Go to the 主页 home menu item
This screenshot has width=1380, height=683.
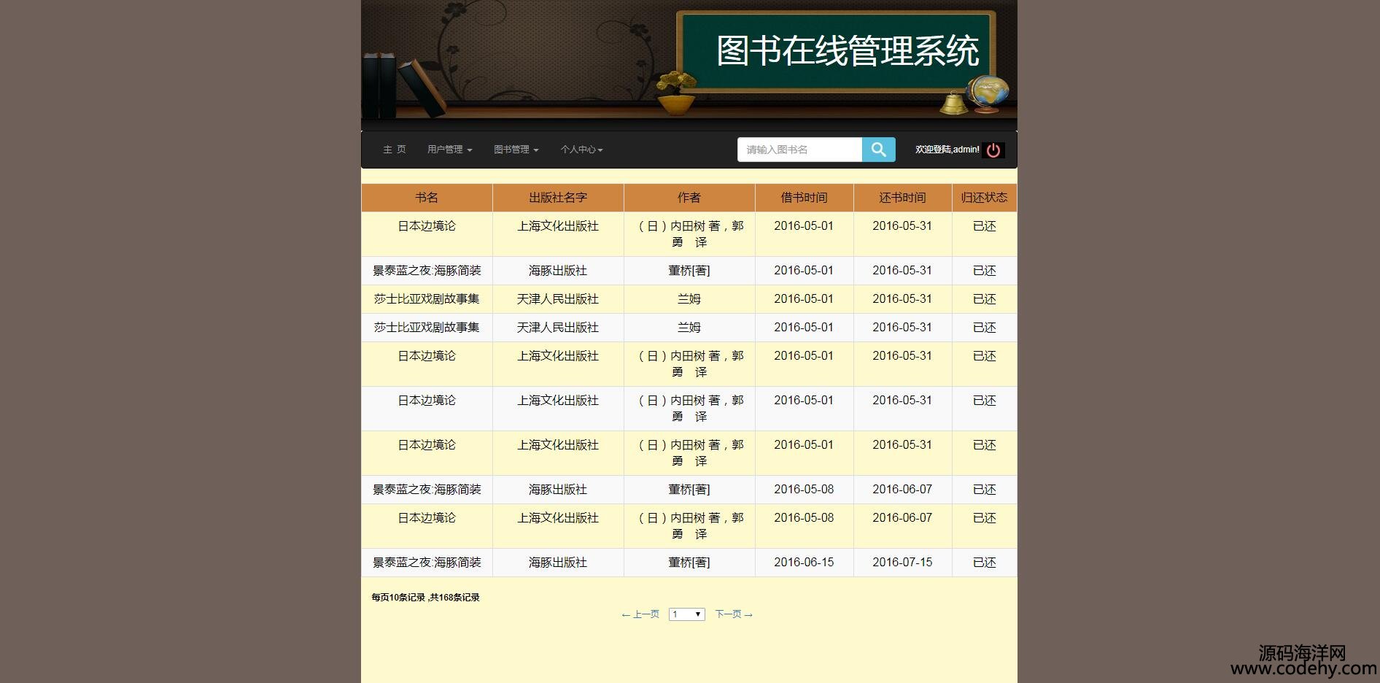(x=394, y=150)
